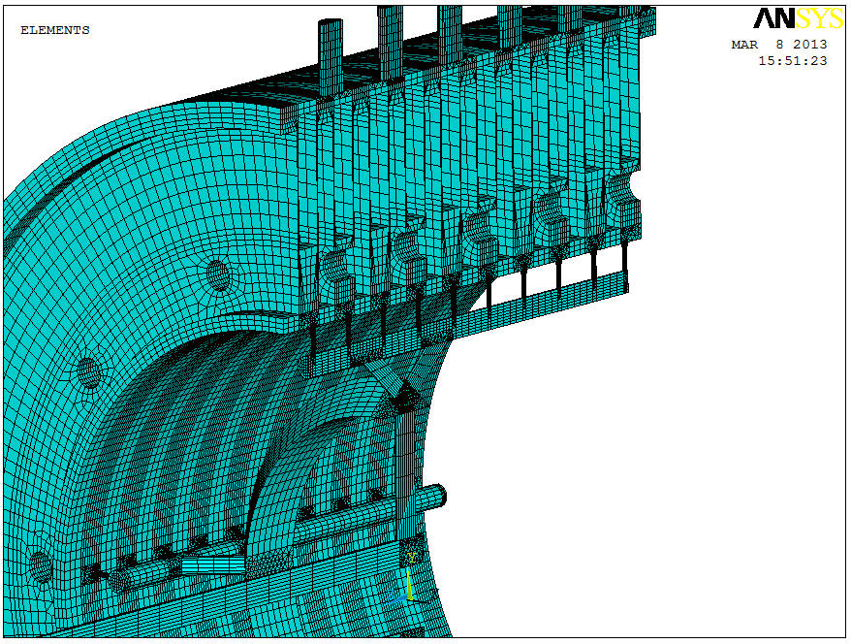Pick the round cylinder end face at bottom left
This screenshot has height=644, width=851.
[x=120, y=580]
